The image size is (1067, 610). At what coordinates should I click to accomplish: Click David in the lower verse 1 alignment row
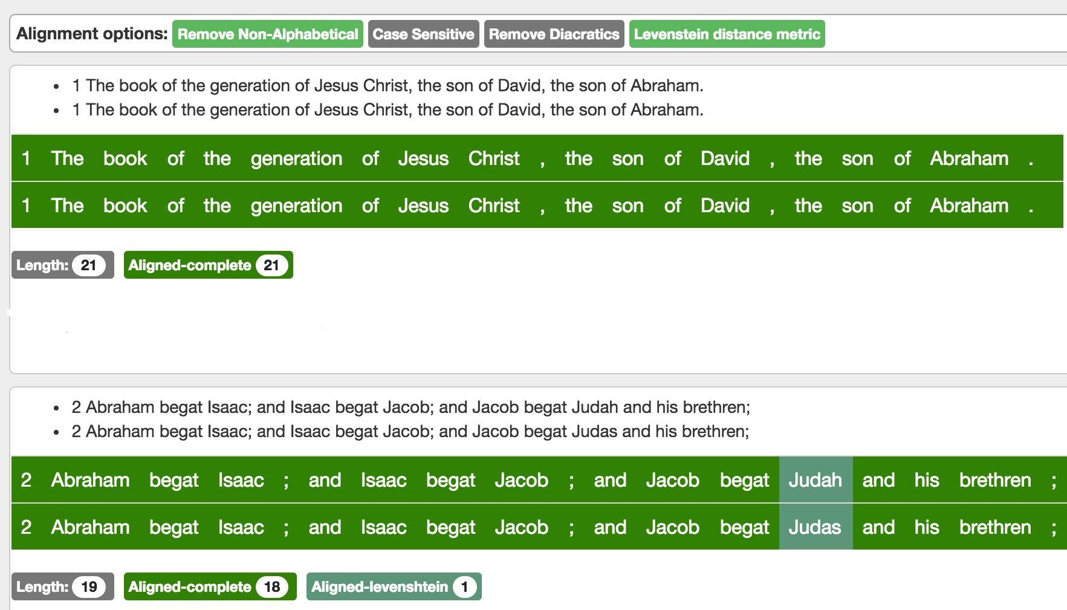click(x=725, y=206)
